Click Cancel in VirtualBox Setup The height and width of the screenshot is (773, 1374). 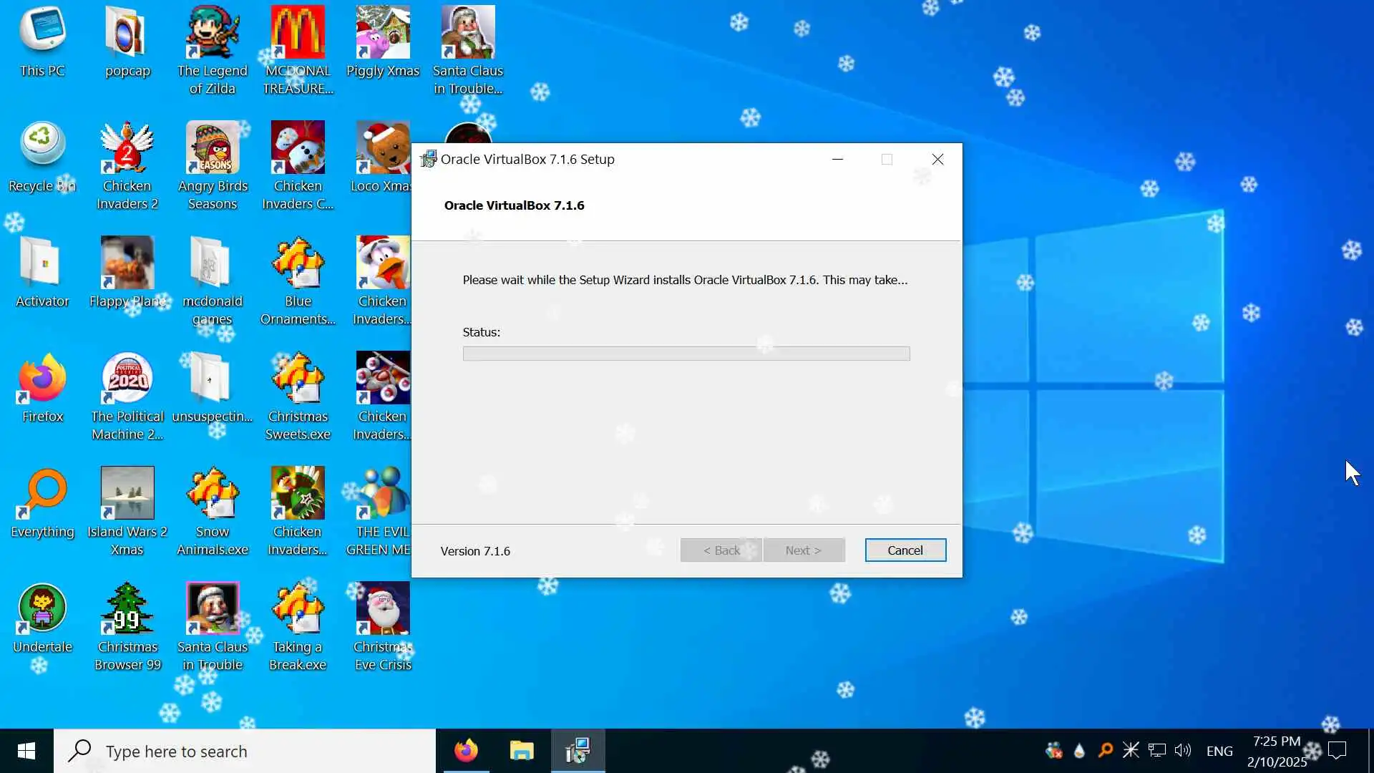coord(905,550)
